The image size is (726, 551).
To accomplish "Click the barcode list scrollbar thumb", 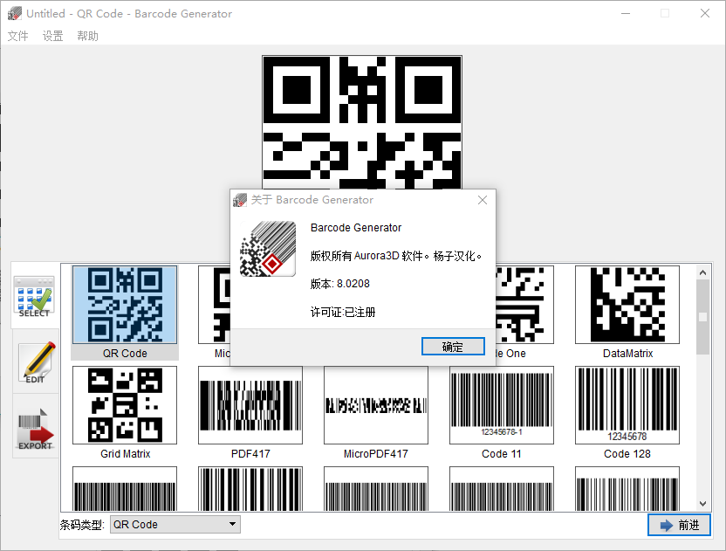I will click(702, 317).
